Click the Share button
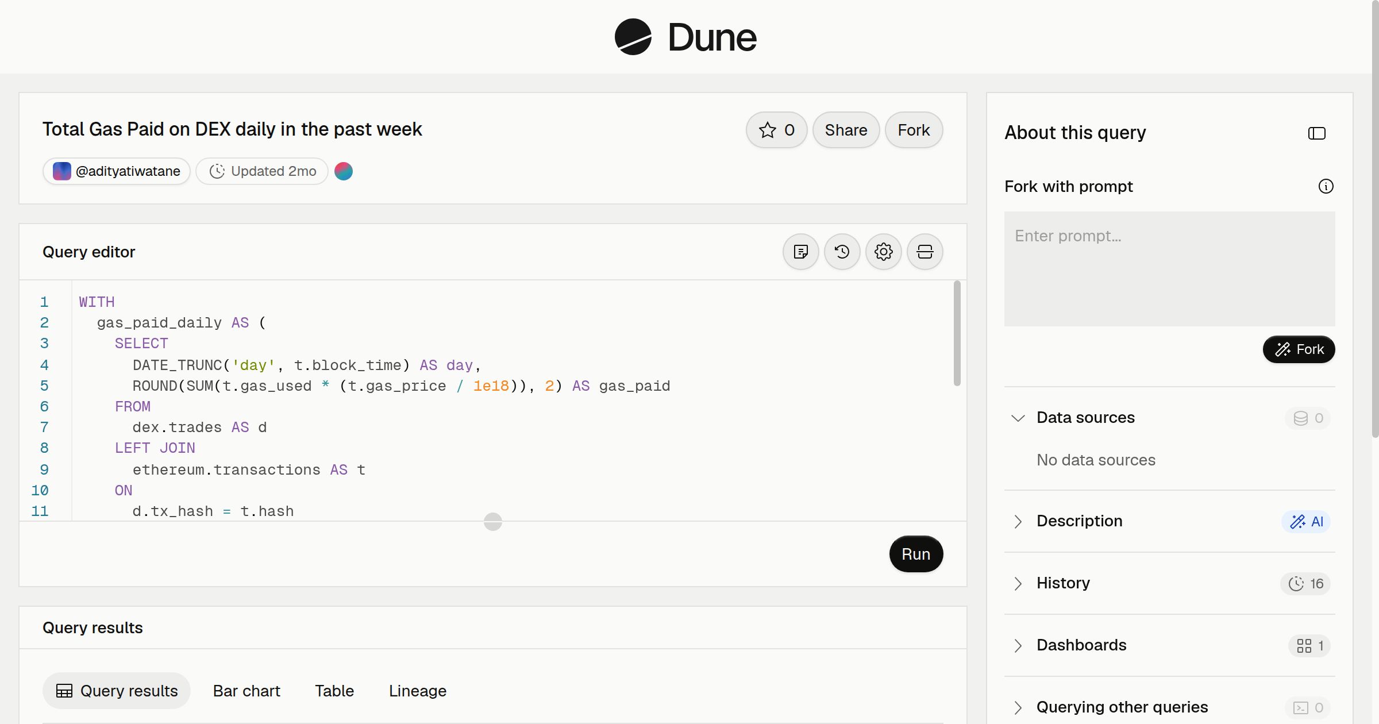1379x724 pixels. pos(846,130)
